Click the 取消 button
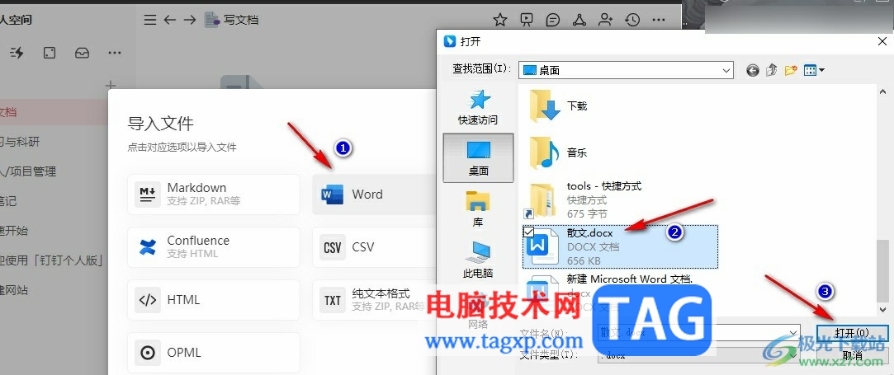 [x=853, y=355]
